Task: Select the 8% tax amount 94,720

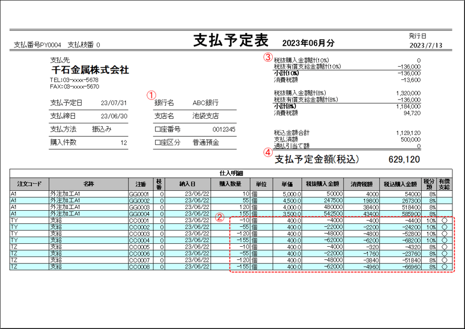Action: (x=412, y=113)
